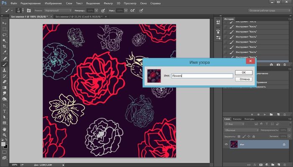Create new snapshot in History panel

click(x=278, y=64)
